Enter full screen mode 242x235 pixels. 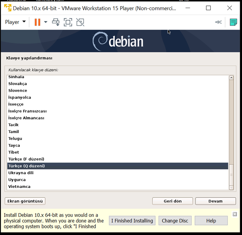pos(68,22)
